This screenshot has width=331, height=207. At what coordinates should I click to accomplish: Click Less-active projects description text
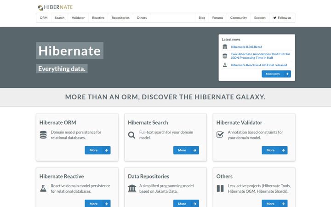[259, 189]
